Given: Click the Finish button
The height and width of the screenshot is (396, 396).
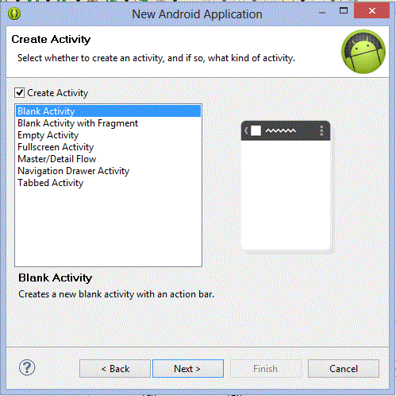Looking at the screenshot, I should 266,369.
